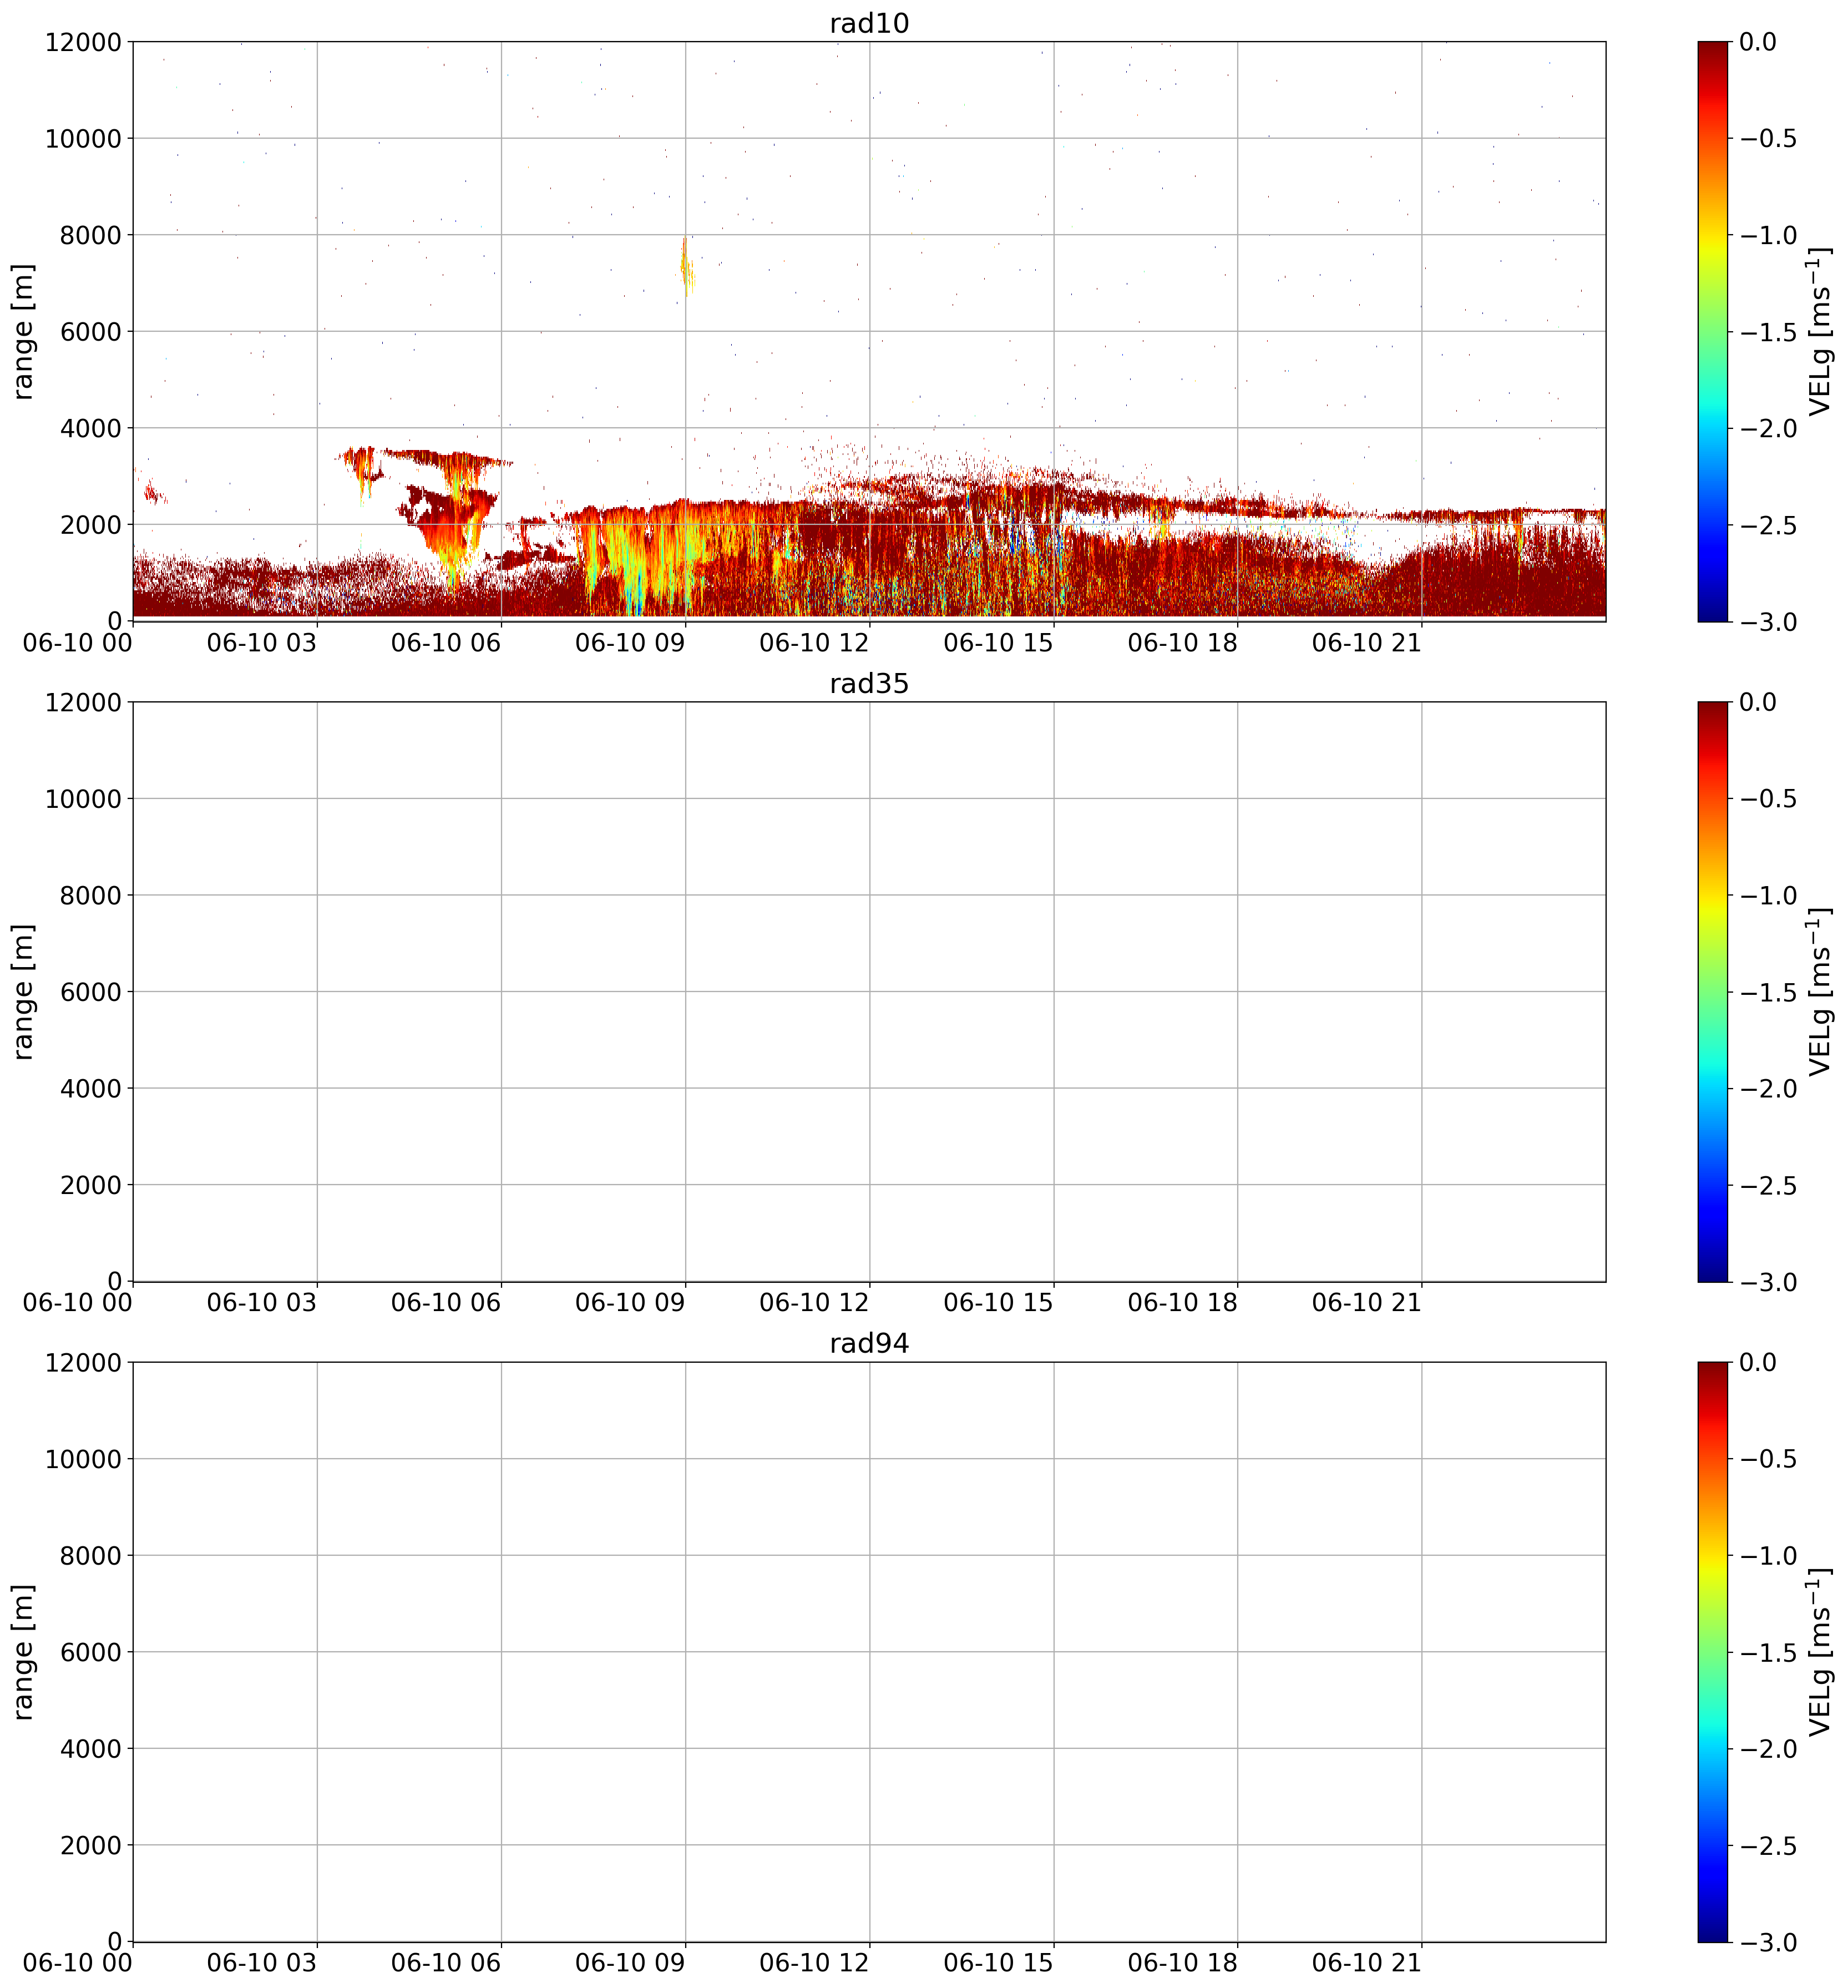Click the 06-10 12 tick under rad35
Viewport: 1848px width, 1988px height.
click(x=814, y=1303)
